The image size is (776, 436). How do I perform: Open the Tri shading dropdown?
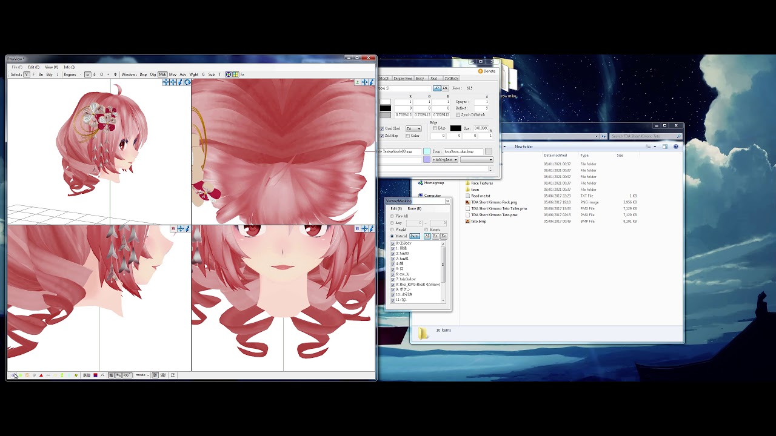tap(413, 128)
